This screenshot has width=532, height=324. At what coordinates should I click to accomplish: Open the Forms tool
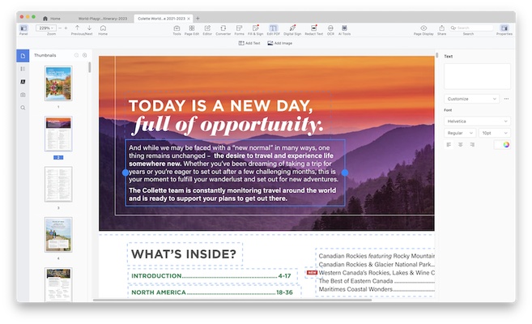[239, 30]
